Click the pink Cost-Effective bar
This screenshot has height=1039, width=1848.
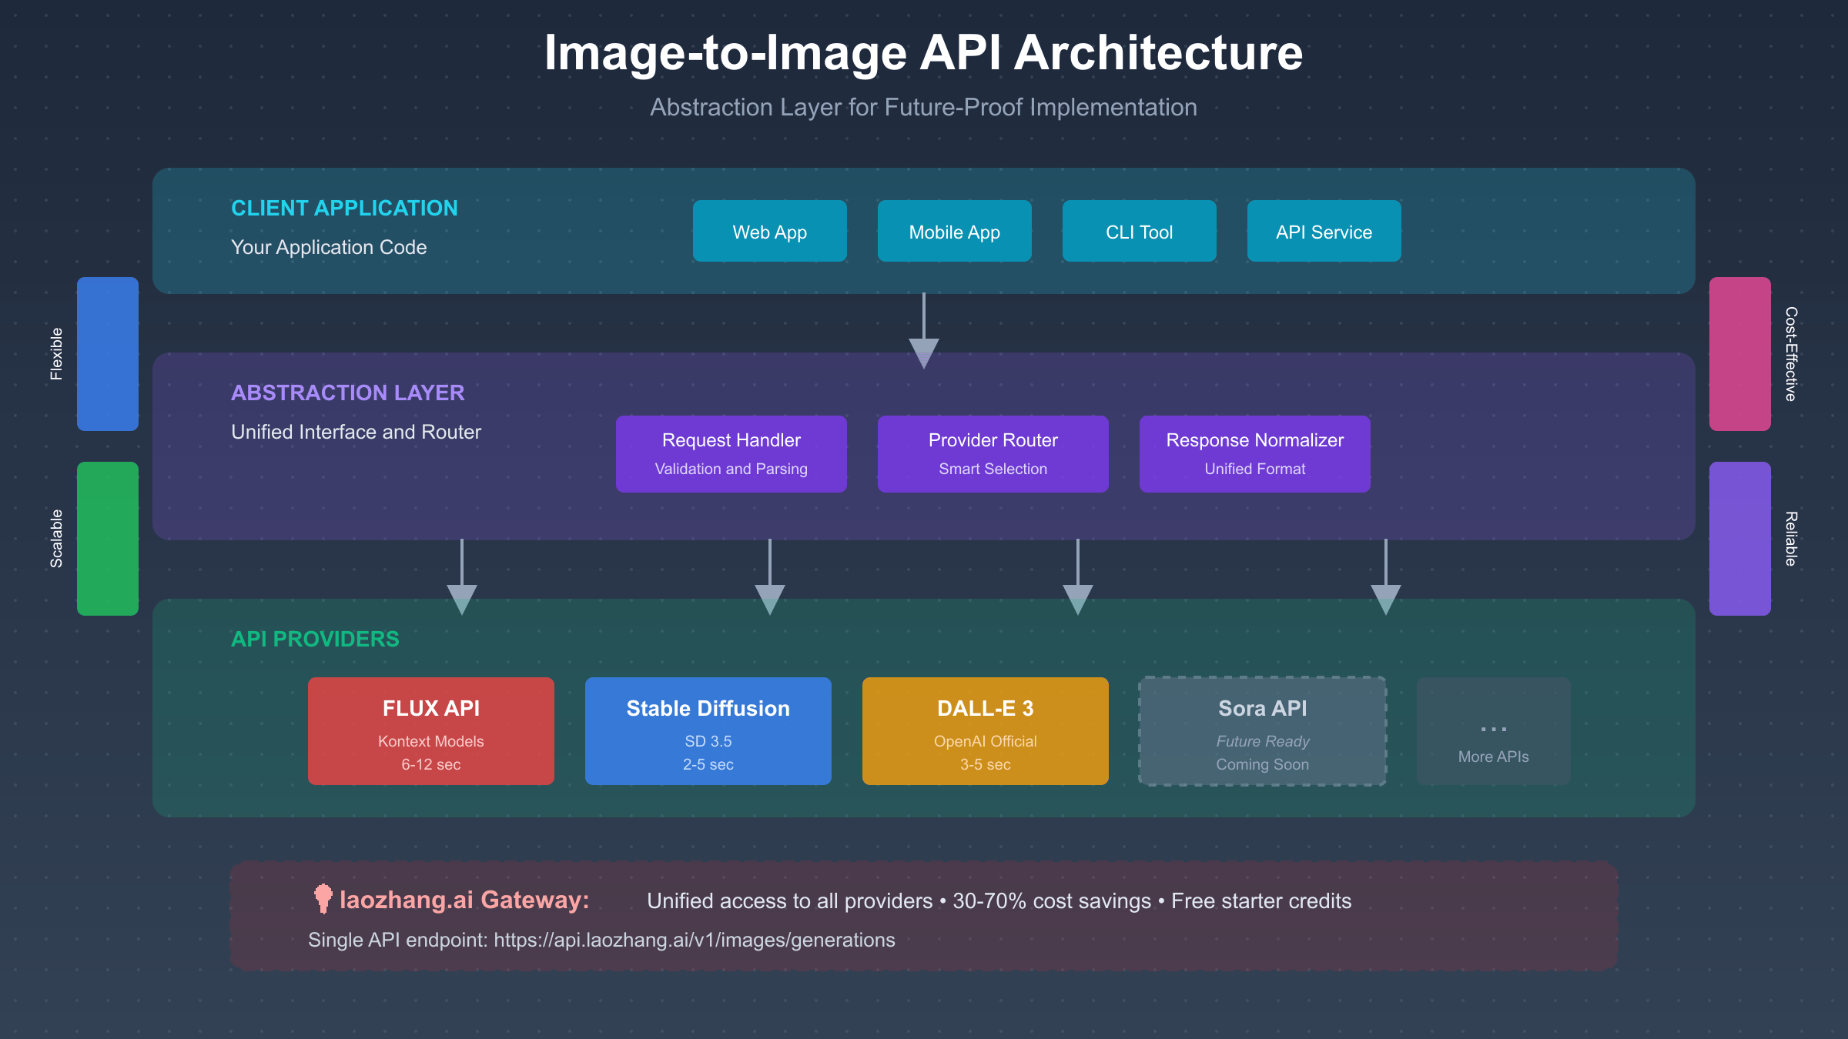tap(1740, 354)
